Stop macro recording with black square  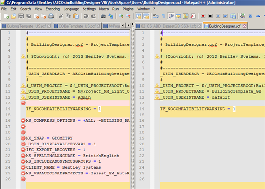click(x=210, y=16)
